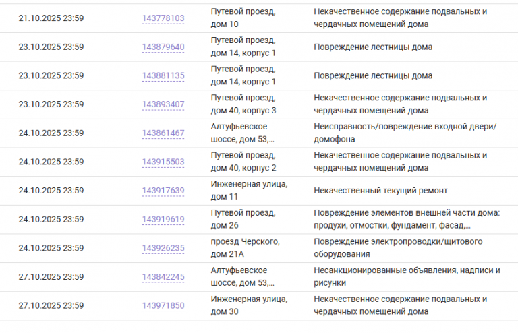Click address Путевой проезд, дом 10

(x=243, y=18)
